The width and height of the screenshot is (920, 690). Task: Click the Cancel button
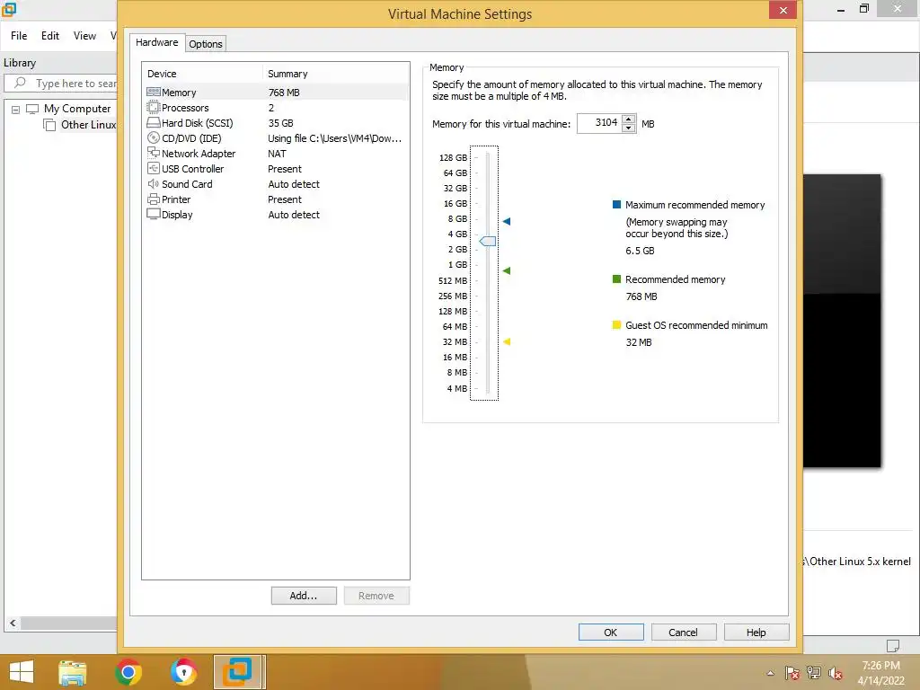684,632
